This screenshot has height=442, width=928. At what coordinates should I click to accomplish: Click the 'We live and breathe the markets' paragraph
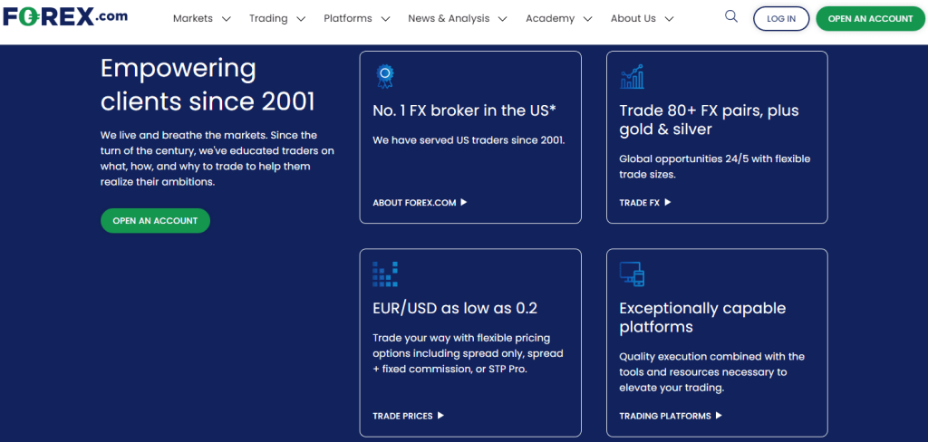click(217, 159)
